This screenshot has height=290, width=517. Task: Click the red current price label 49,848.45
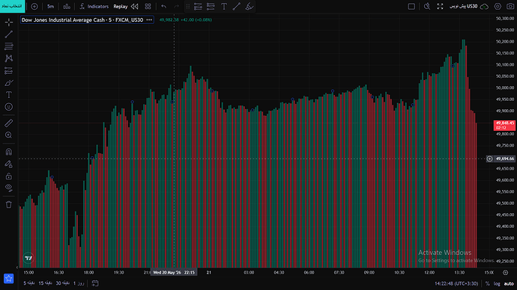pyautogui.click(x=504, y=126)
